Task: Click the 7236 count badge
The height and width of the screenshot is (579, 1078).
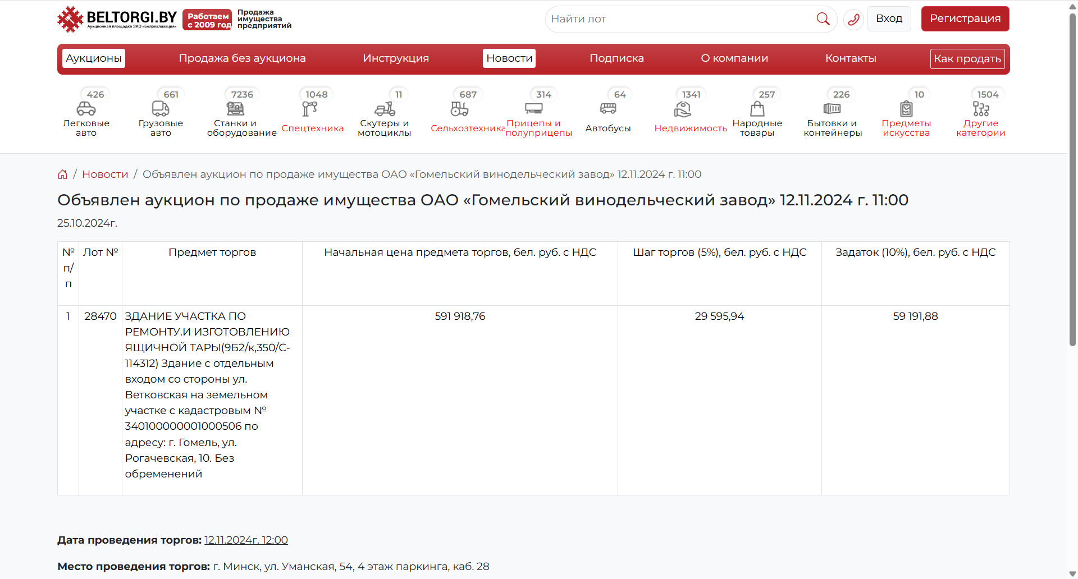Action: (x=242, y=94)
